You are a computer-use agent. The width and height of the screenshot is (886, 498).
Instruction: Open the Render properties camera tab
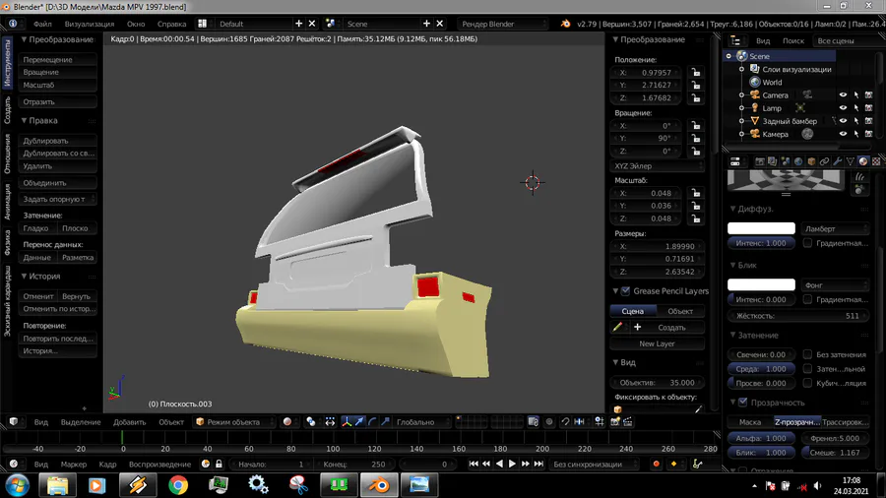(759, 161)
